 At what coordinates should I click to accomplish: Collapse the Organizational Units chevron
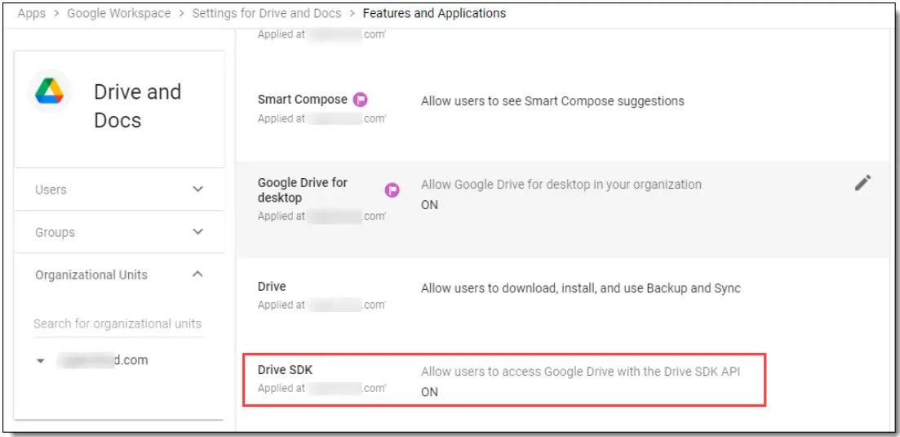198,274
